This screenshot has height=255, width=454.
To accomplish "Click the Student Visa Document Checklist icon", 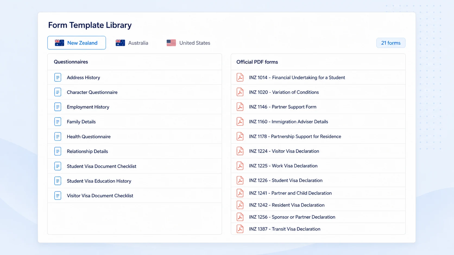I will coord(58,166).
